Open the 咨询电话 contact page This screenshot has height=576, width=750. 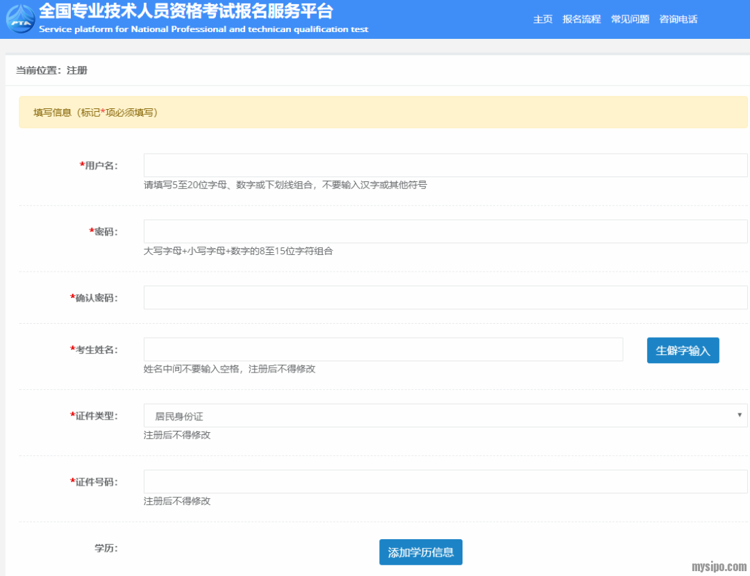pyautogui.click(x=678, y=19)
